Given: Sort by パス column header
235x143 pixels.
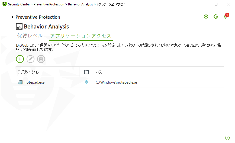Looking at the screenshot, I should click(x=157, y=72).
